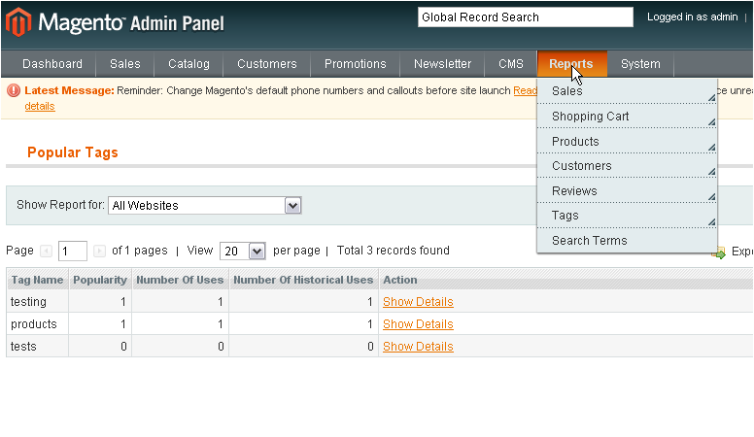Go to previous page arrow
The width and height of the screenshot is (754, 437).
tap(47, 251)
